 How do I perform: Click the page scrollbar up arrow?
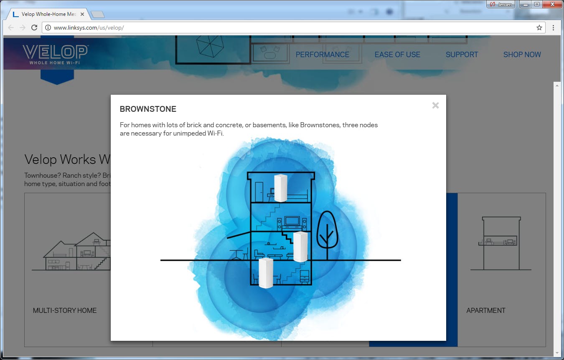(x=556, y=85)
